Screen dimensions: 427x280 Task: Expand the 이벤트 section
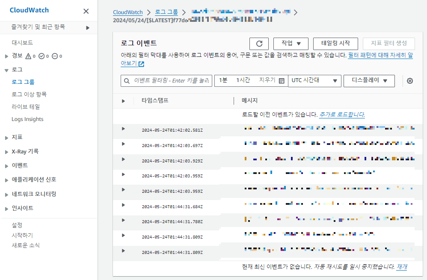coord(6,166)
